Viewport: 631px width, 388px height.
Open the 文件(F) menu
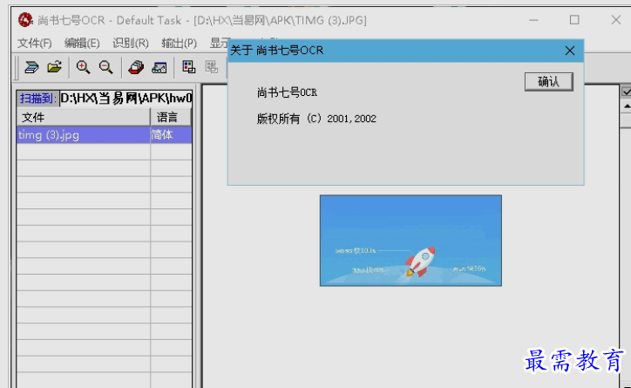(35, 43)
